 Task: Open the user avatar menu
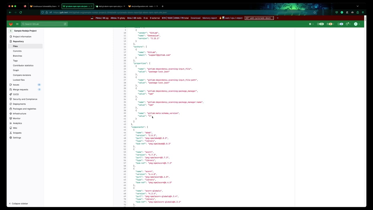[x=357, y=24]
